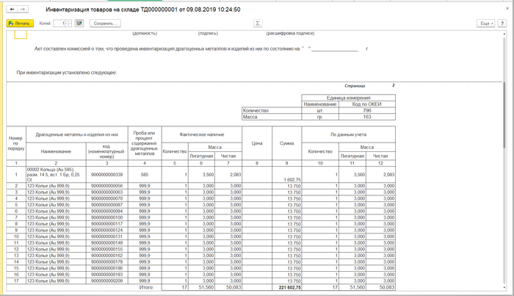The width and height of the screenshot is (514, 296).
Task: Toggle edit mode icon next to copies
Action: [79, 24]
